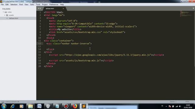Click the volume speaker tray icon

tap(180, 106)
